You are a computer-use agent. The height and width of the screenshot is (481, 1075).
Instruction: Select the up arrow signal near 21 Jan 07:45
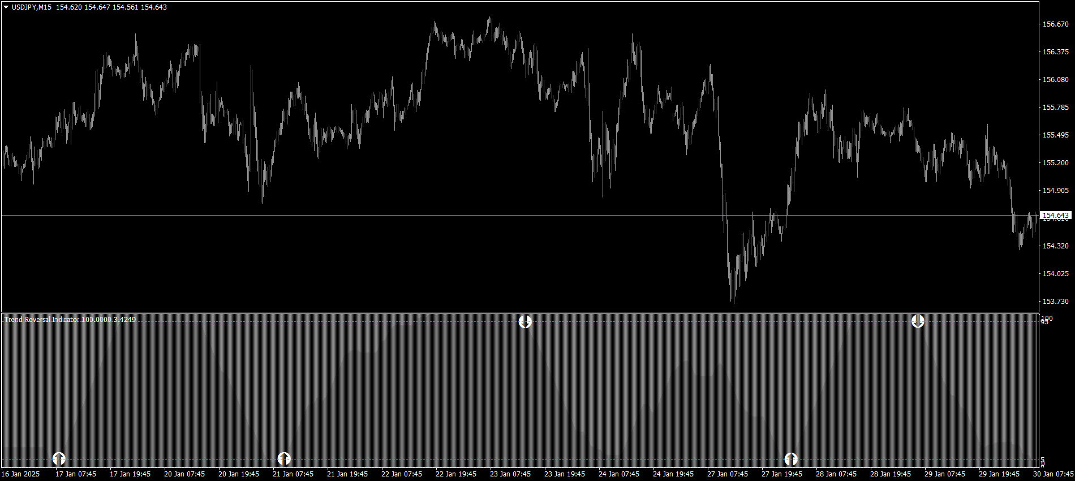click(x=284, y=458)
